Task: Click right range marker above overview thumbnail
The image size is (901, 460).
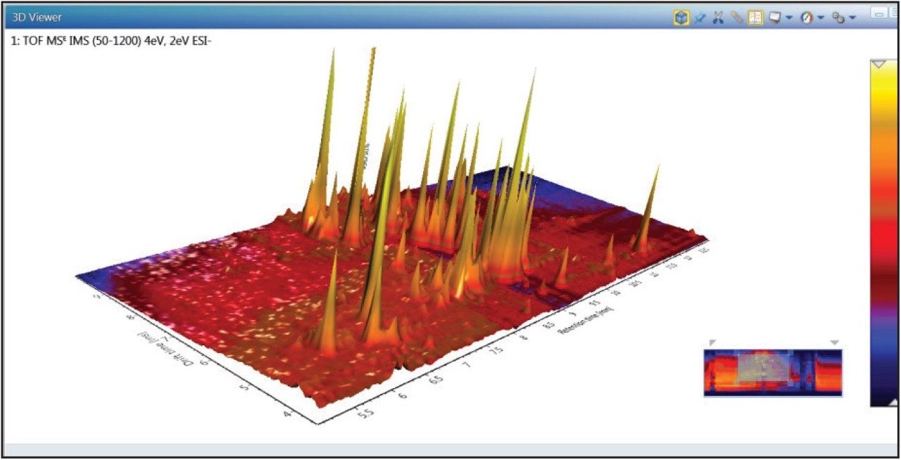Action: point(834,343)
